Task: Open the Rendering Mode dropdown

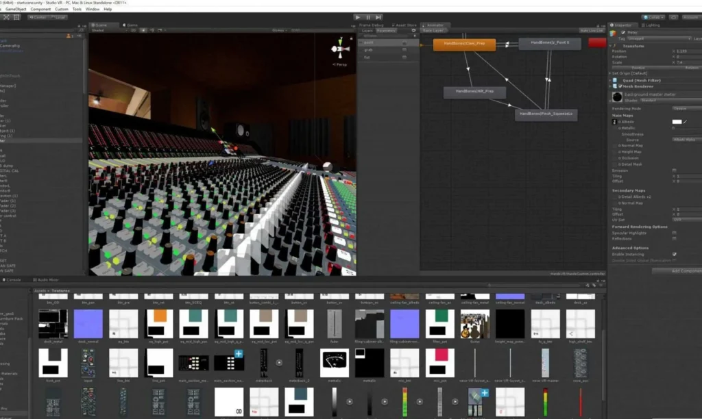Action: pyautogui.click(x=686, y=108)
